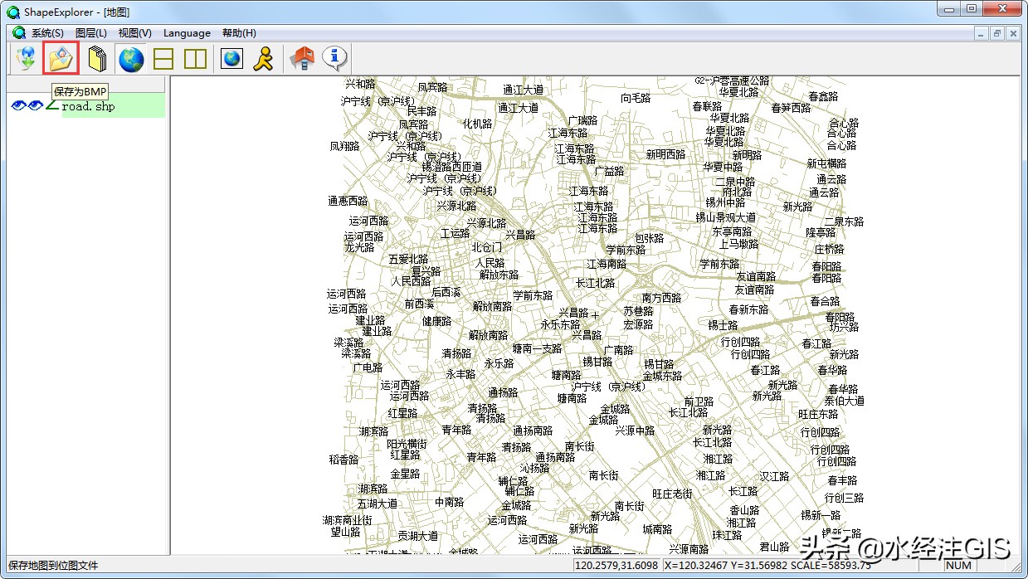This screenshot has width=1028, height=579.
Task: Open the 图层(L) menu
Action: pos(93,33)
